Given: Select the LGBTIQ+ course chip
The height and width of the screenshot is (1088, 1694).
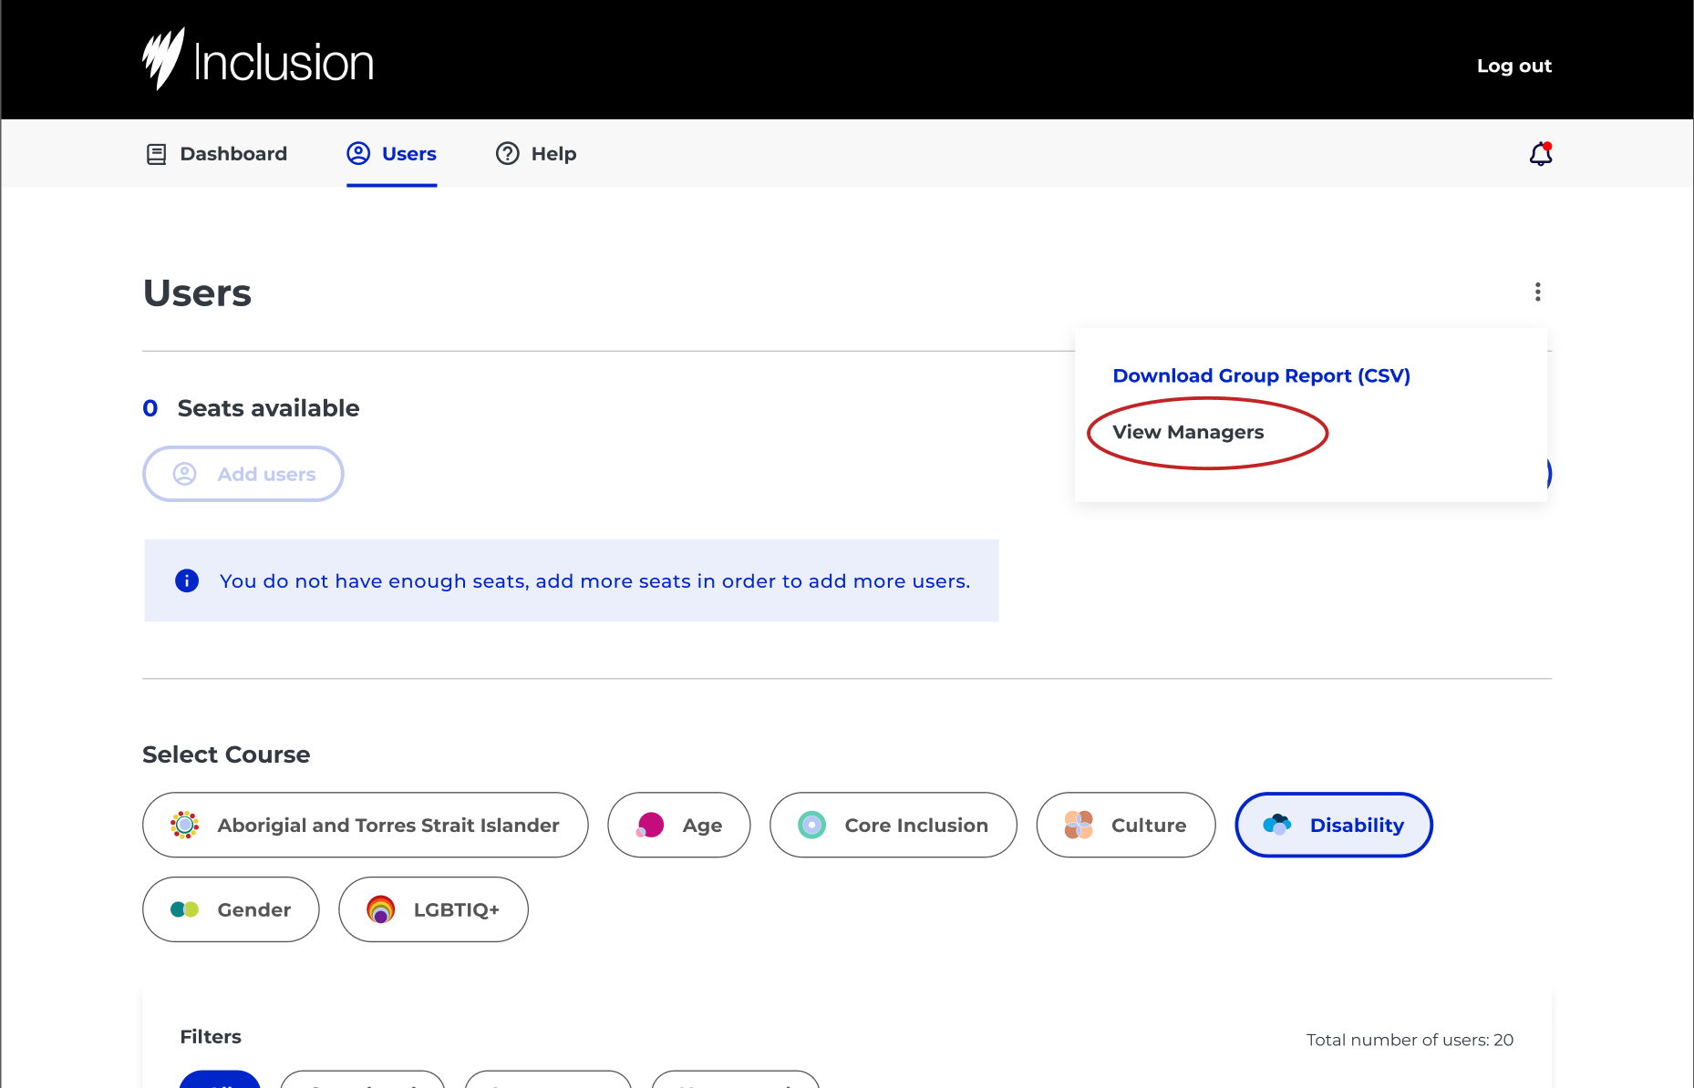Looking at the screenshot, I should coord(433,909).
